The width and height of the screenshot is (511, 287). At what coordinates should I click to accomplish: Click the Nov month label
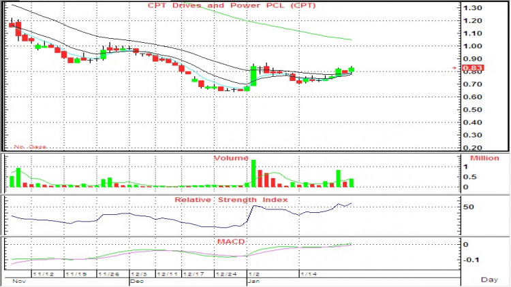pos(19,281)
